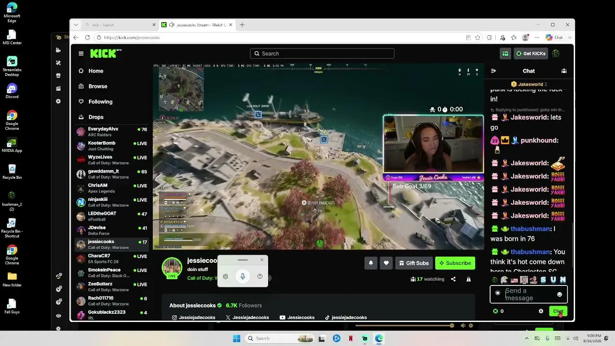The width and height of the screenshot is (615, 346).
Task: Open the YouTube Jessiecooks link
Action: point(297,318)
